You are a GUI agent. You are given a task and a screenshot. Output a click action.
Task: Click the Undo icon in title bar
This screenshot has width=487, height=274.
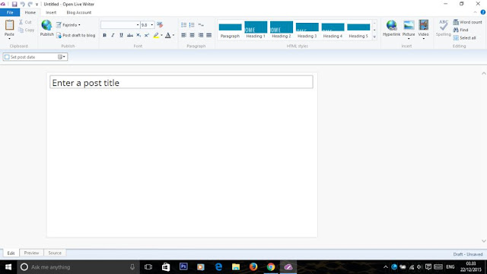coord(23,5)
